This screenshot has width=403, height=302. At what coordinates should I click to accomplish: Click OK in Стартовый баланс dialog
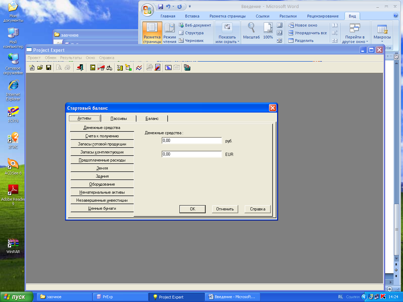pyautogui.click(x=192, y=209)
